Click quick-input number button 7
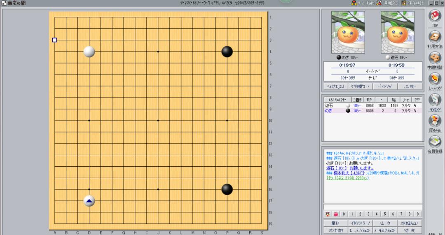The height and width of the screenshot is (235, 445). tap(401, 214)
